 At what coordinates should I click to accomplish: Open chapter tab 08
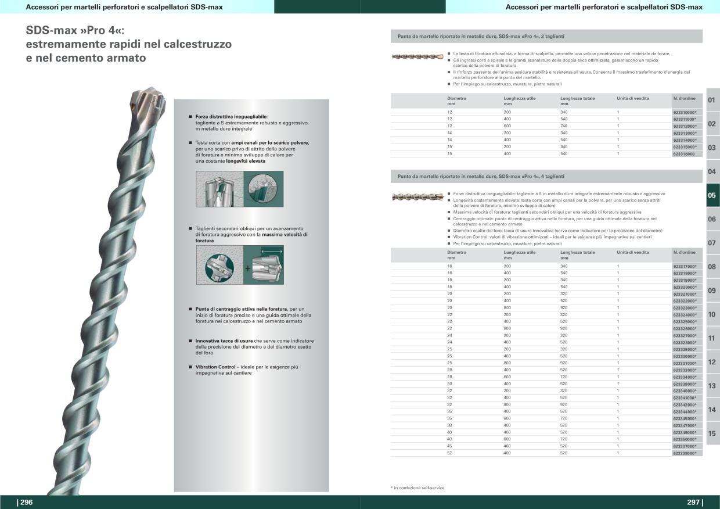(x=712, y=267)
